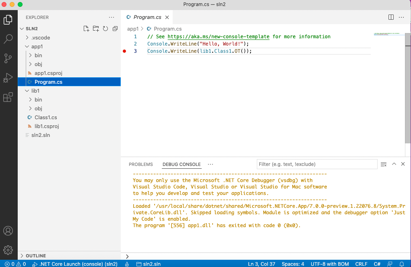Refresh the Explorer file tree
411x267 pixels.
(105, 28)
